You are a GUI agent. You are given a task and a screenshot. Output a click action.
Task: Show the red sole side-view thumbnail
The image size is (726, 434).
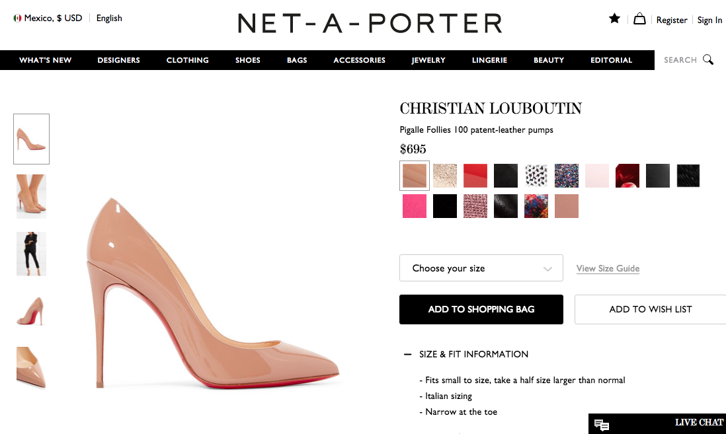31,311
